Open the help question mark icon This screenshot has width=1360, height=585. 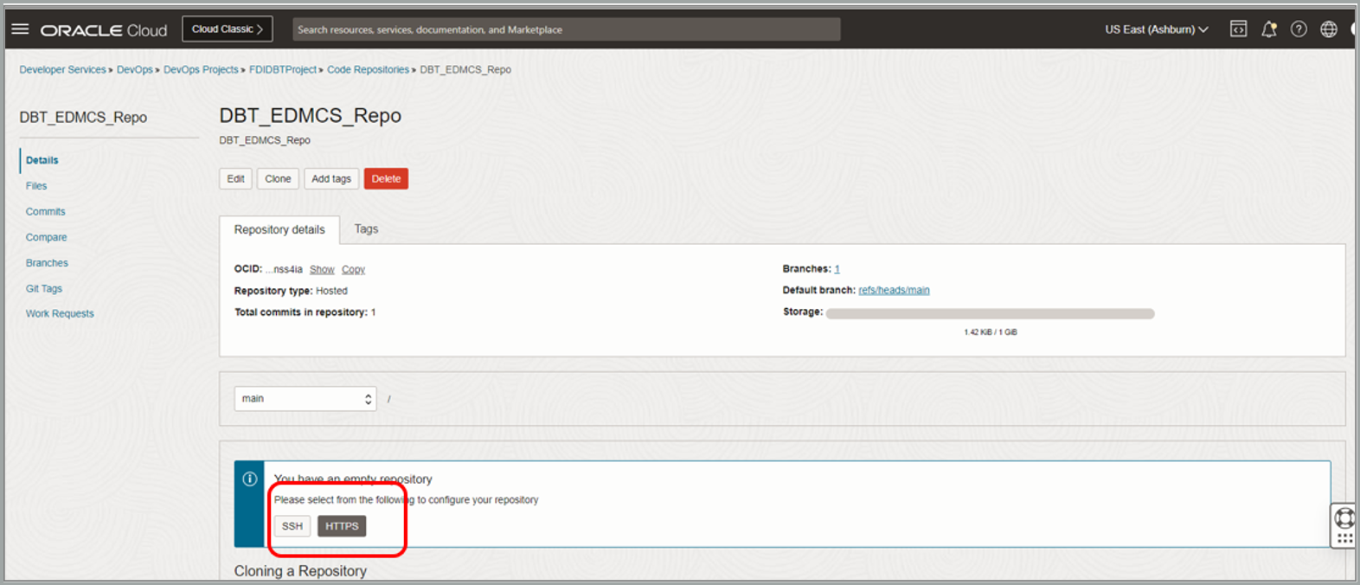1299,29
